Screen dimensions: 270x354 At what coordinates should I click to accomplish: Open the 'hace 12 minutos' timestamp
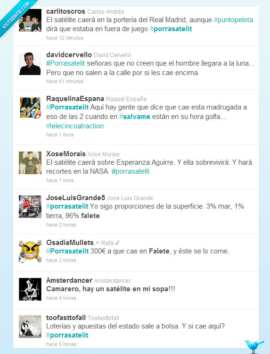coord(65,38)
